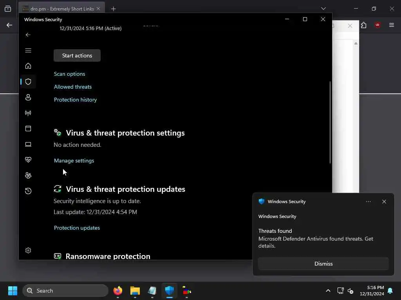The width and height of the screenshot is (401, 300).
Task: Close the browser panel behind Windows Security
Action: 350,26
